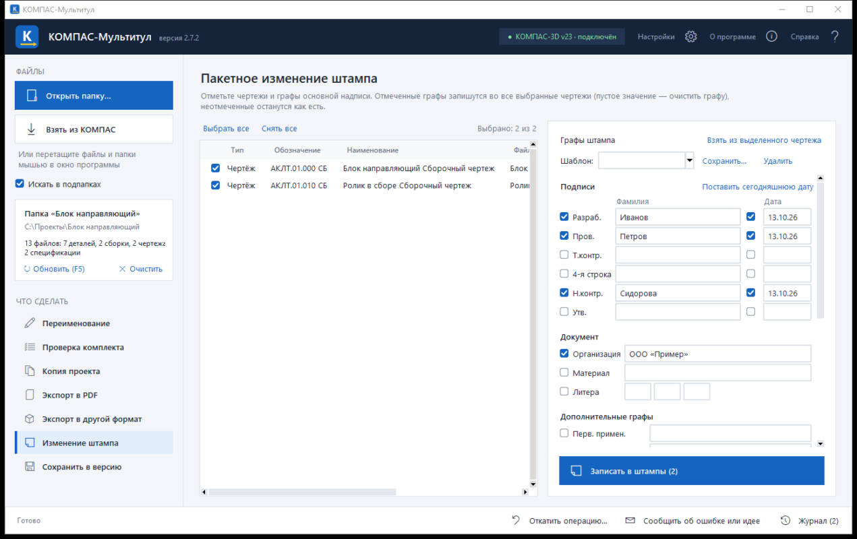The height and width of the screenshot is (539, 857).
Task: Click the Снять все link
Action: 279,129
